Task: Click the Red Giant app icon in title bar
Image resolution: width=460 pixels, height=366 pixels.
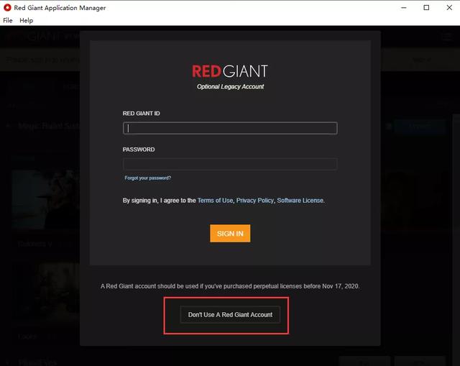Action: [x=7, y=8]
